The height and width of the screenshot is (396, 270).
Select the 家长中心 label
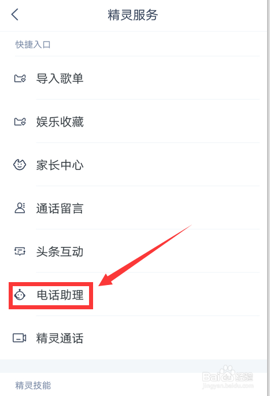pyautogui.click(x=60, y=165)
